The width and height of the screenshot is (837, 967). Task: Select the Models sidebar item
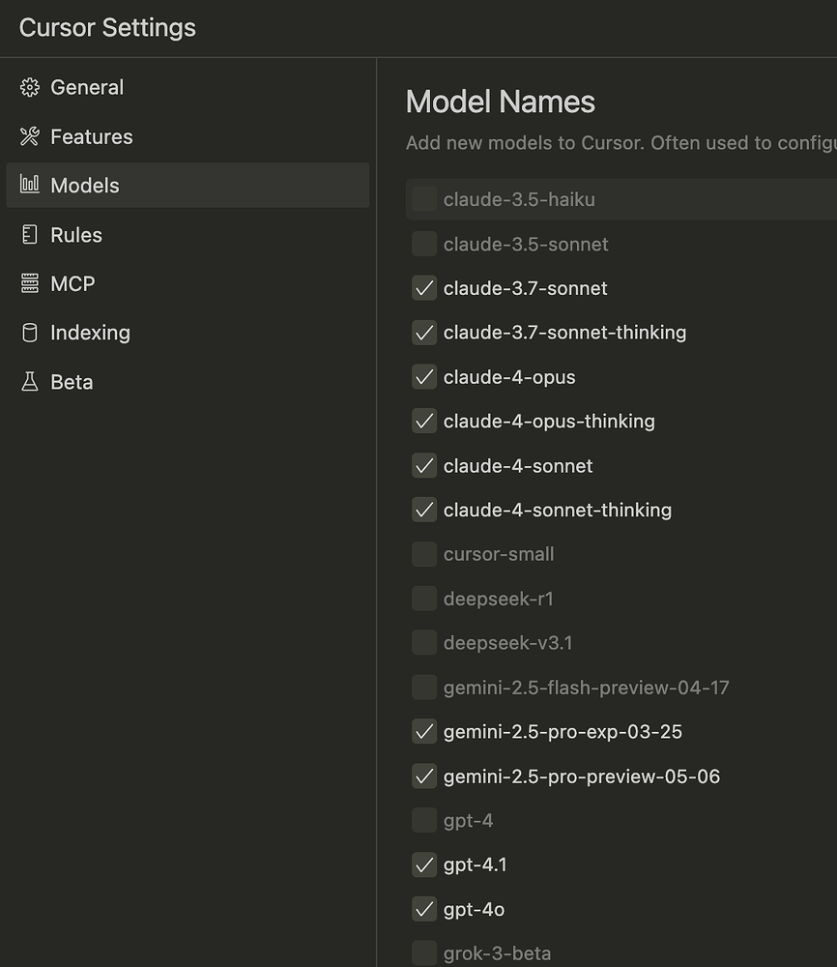[x=188, y=185]
